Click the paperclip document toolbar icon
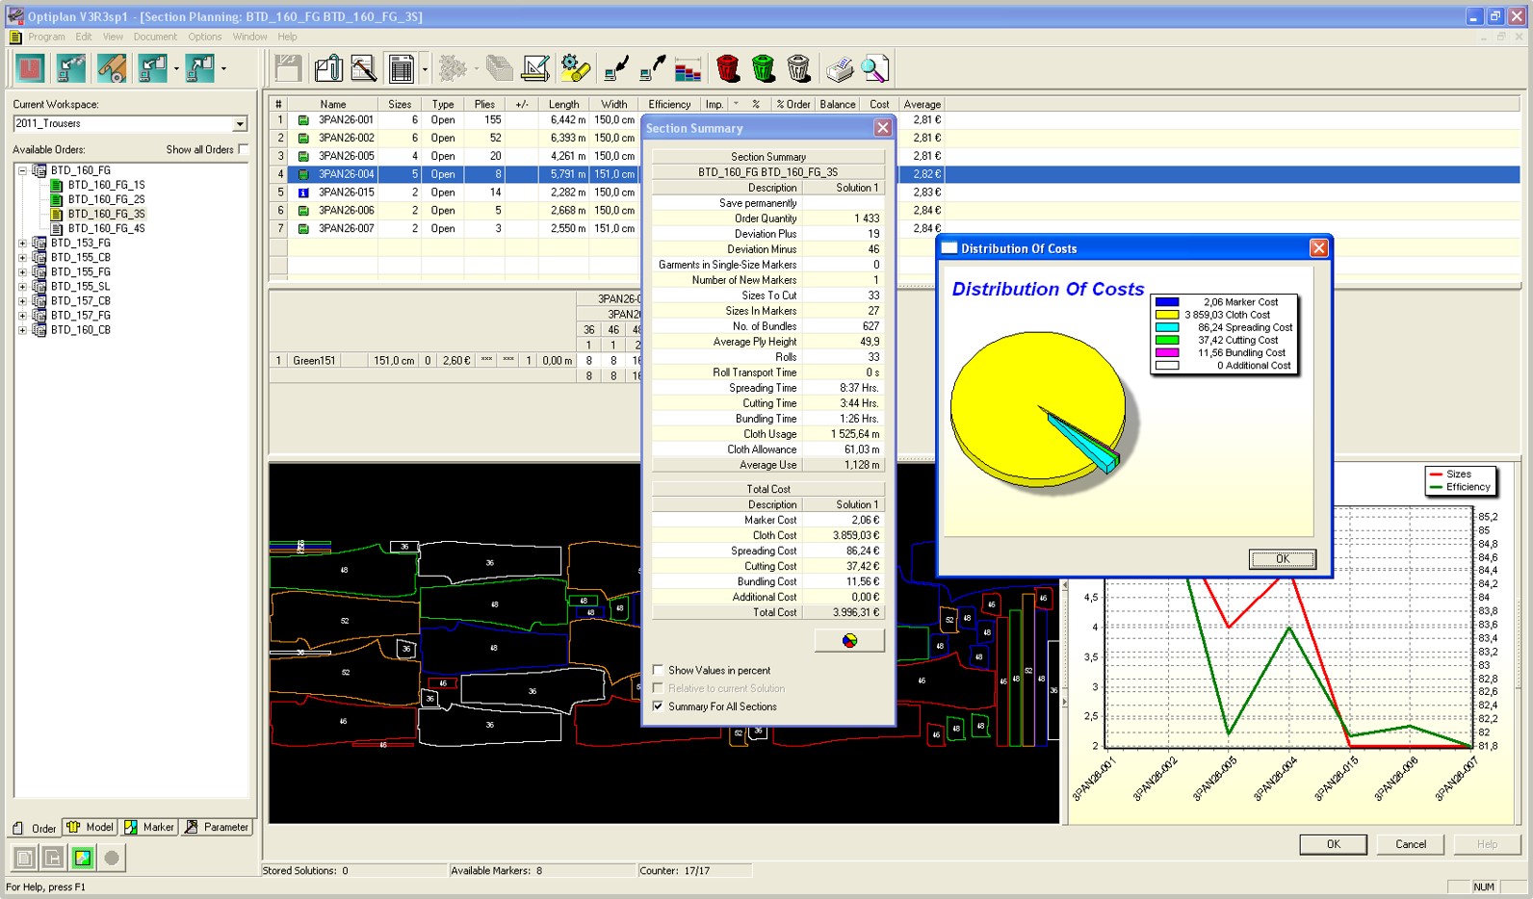The image size is (1533, 899). click(327, 68)
